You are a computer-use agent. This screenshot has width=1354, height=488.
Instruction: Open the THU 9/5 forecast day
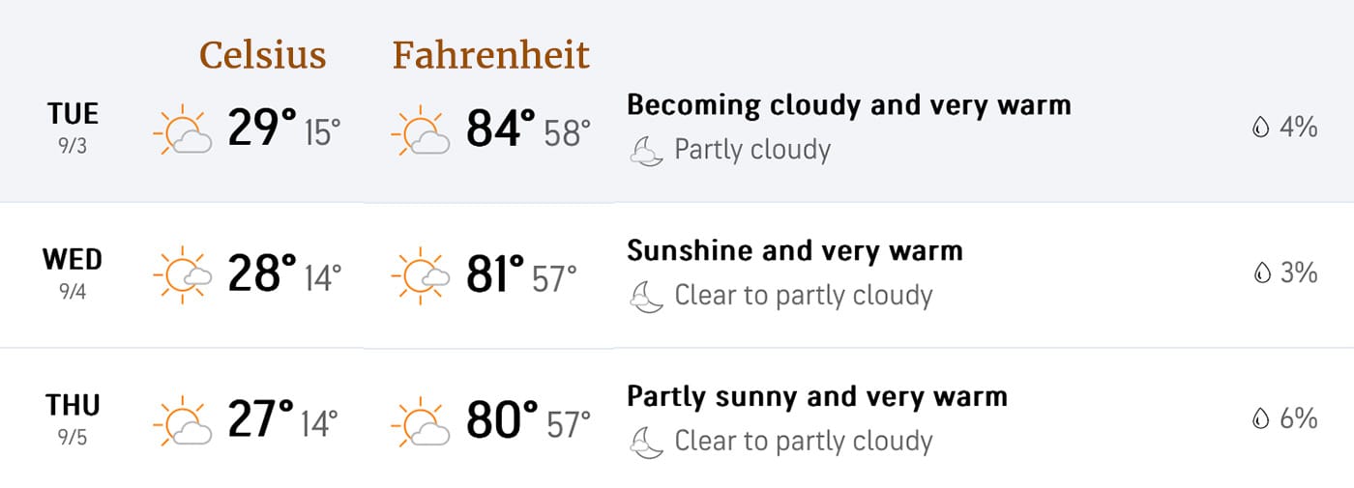73,416
